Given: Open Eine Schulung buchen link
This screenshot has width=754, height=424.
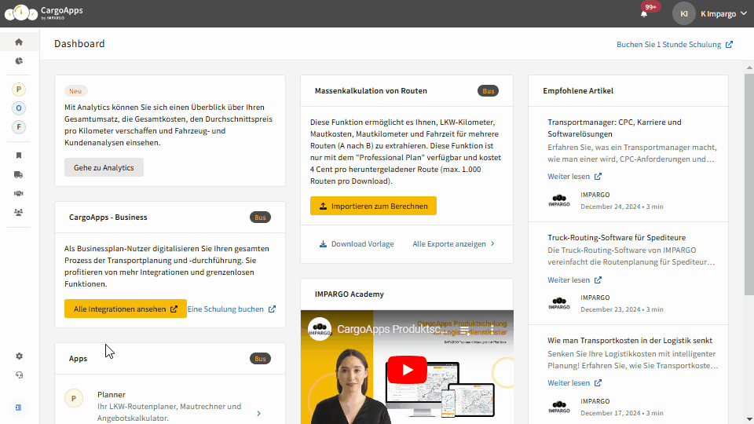Looking at the screenshot, I should [x=231, y=309].
